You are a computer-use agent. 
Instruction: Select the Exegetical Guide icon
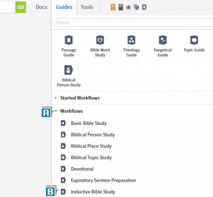point(162,41)
